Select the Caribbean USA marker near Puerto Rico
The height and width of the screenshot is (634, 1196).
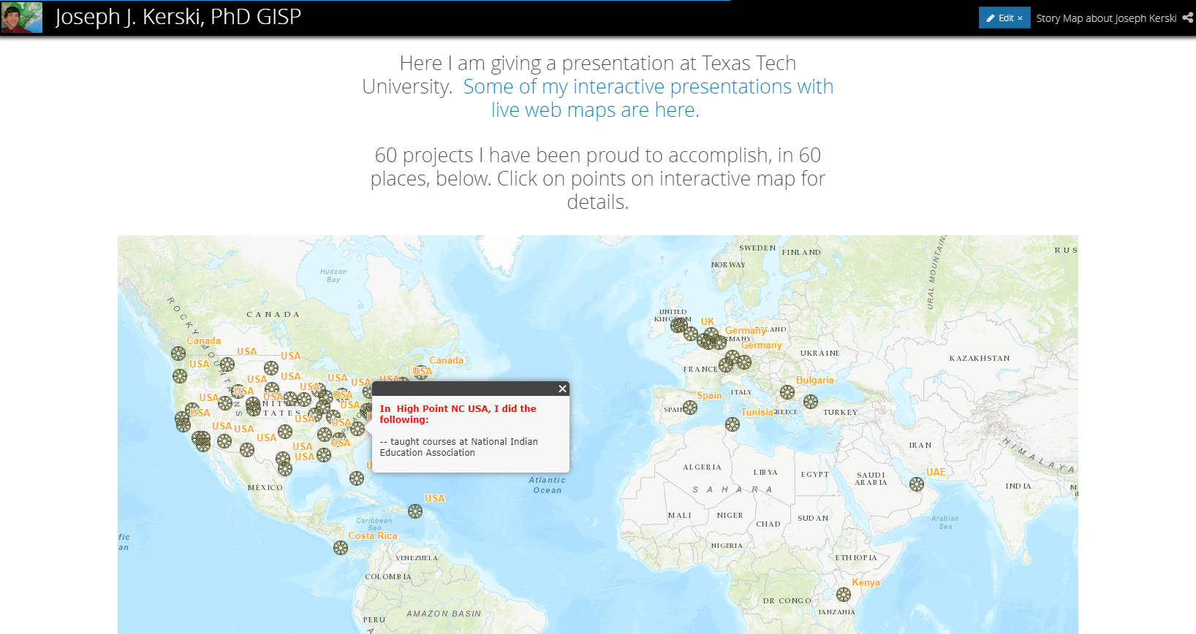click(415, 511)
